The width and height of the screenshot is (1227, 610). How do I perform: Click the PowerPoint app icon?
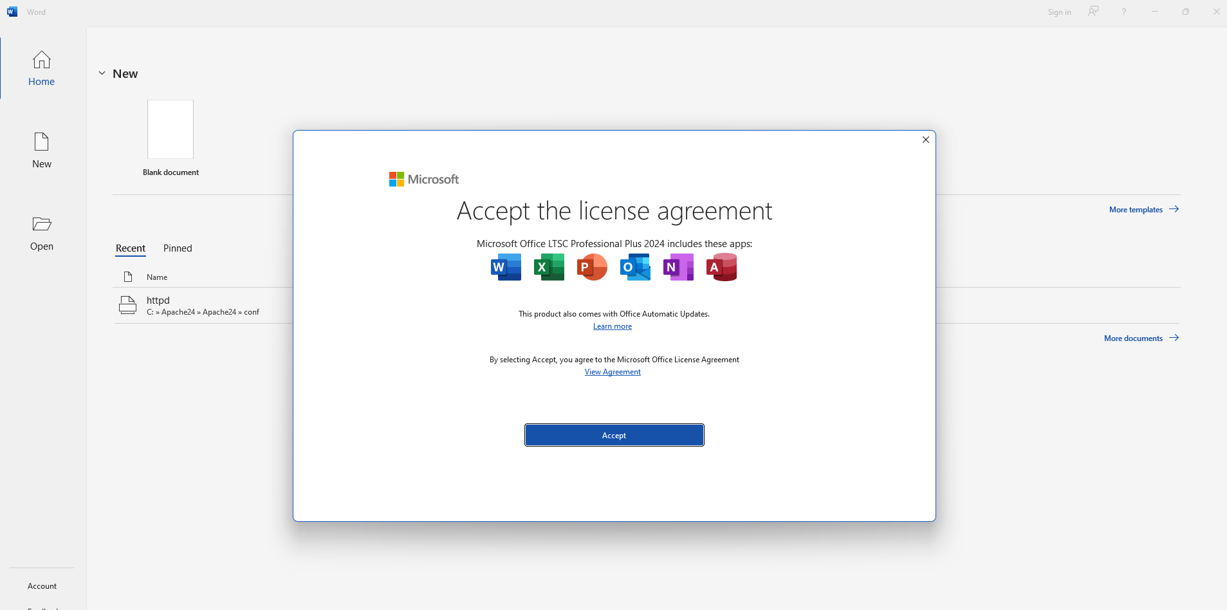pyautogui.click(x=592, y=267)
